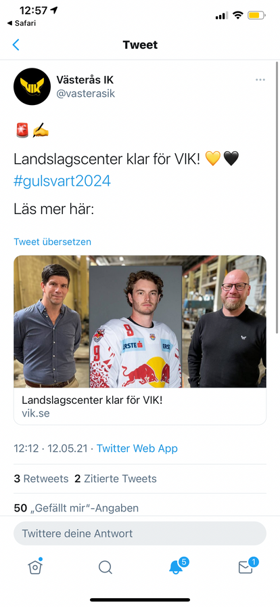Image resolution: width=280 pixels, height=607 pixels.
Task: Open the Search tab icon
Action: pos(106,568)
